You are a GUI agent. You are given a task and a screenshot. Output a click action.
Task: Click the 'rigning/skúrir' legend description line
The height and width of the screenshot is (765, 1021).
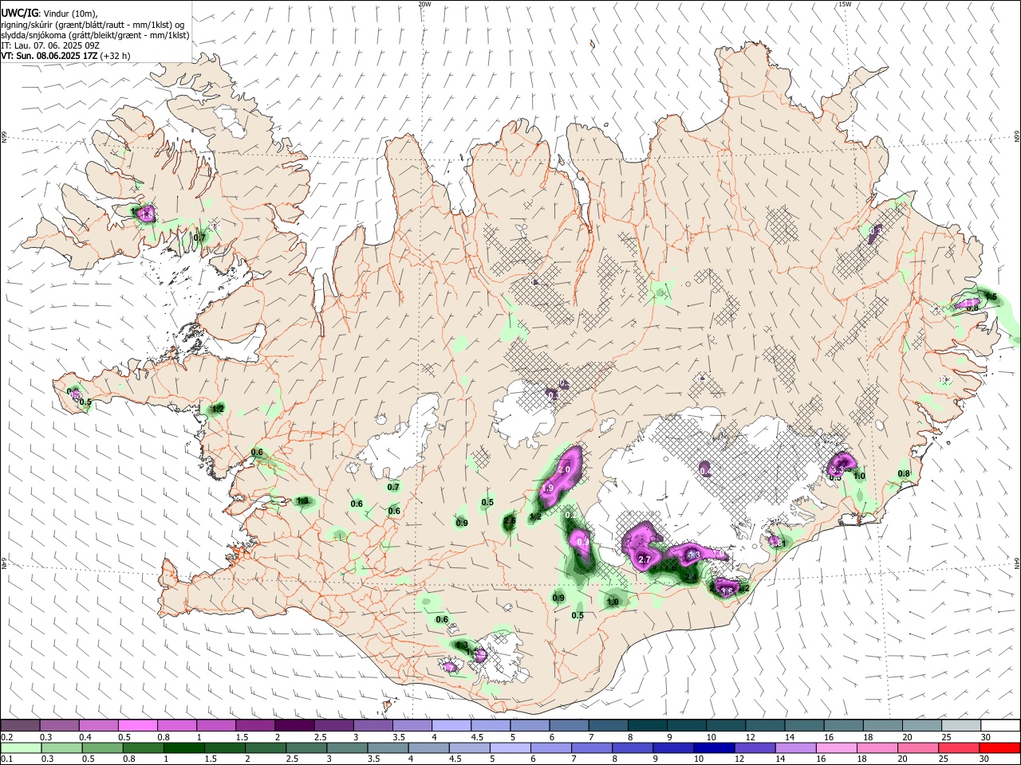point(93,25)
